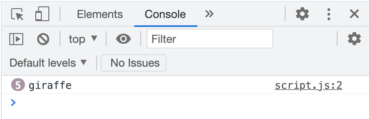369x119 pixels.
Task: Expand the Default levels dropdown
Action: [x=48, y=63]
